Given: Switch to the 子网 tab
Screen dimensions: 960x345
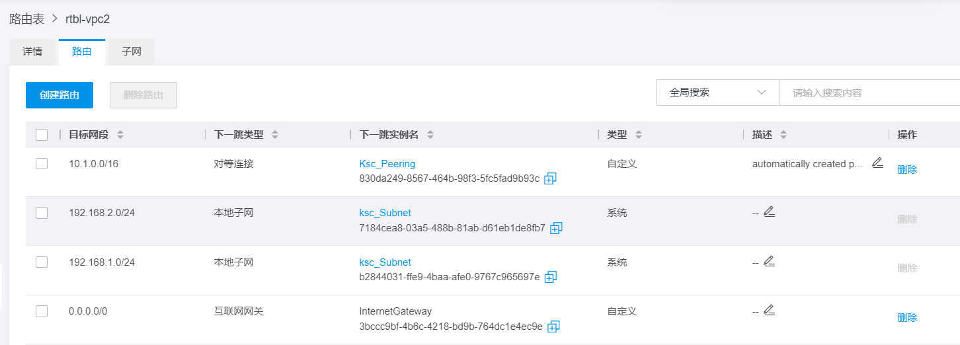Looking at the screenshot, I should click(x=132, y=52).
